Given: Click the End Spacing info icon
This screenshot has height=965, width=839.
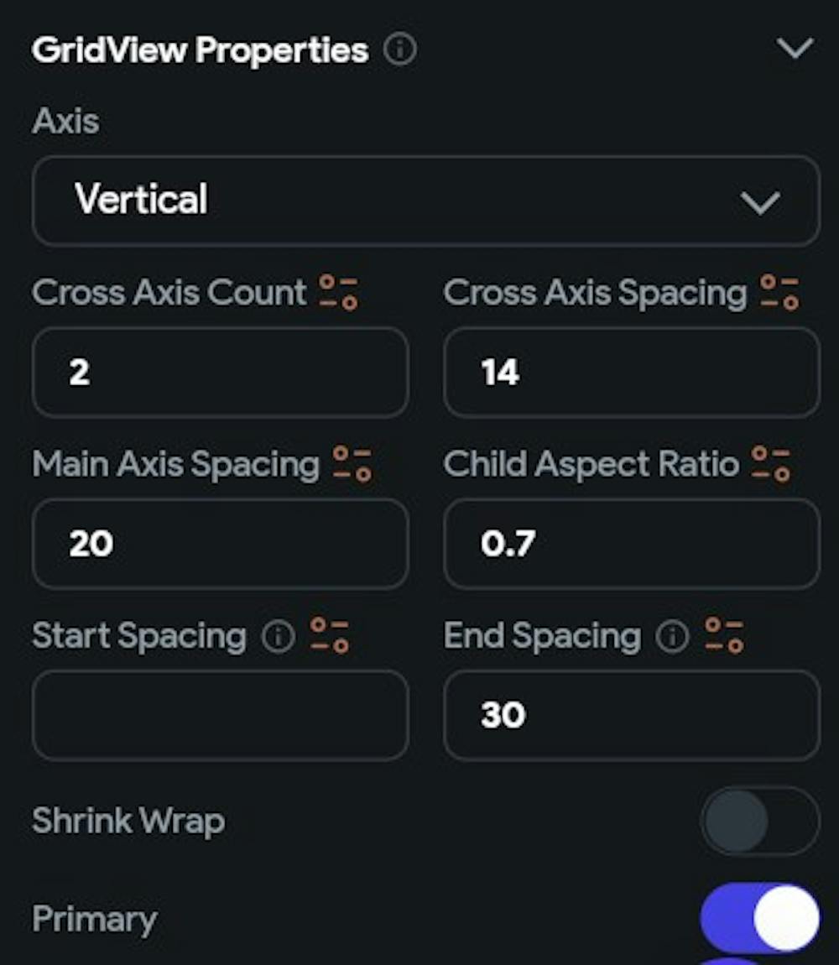Looking at the screenshot, I should tap(672, 637).
